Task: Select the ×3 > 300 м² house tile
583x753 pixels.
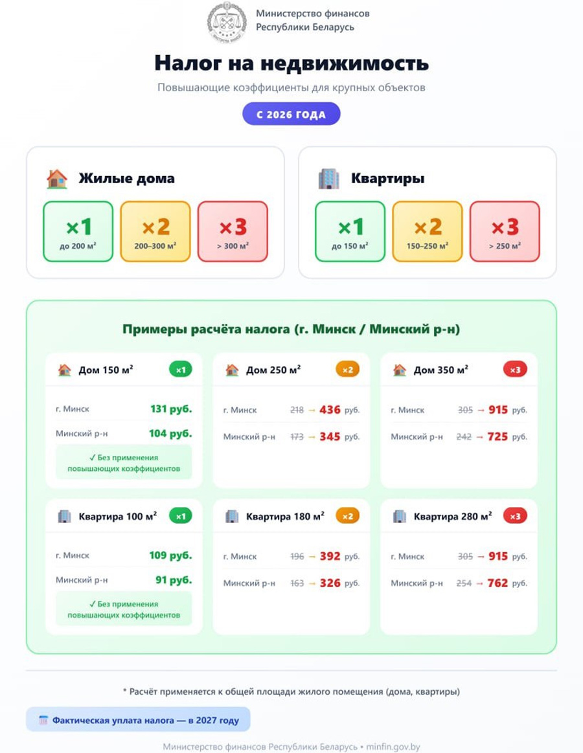Action: [x=233, y=231]
